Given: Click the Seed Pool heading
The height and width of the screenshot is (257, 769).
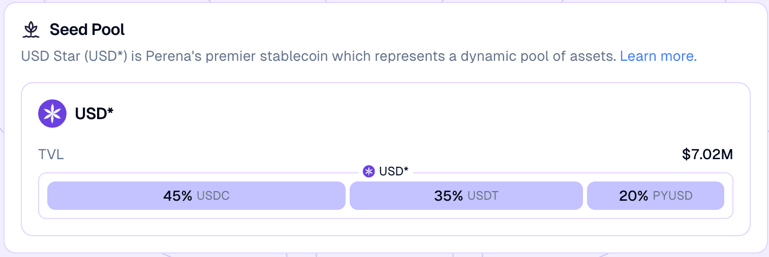Looking at the screenshot, I should [87, 30].
